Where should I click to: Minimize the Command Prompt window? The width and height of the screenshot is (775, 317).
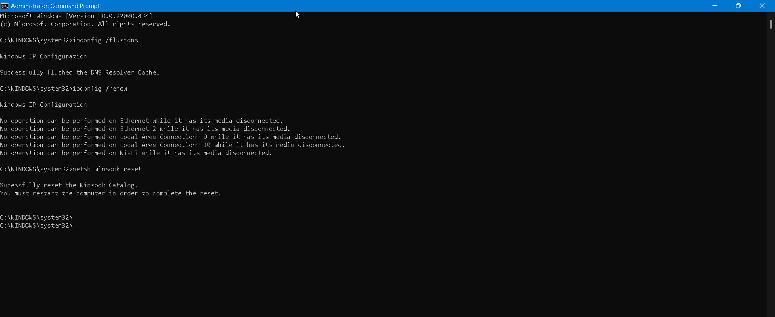click(x=715, y=6)
